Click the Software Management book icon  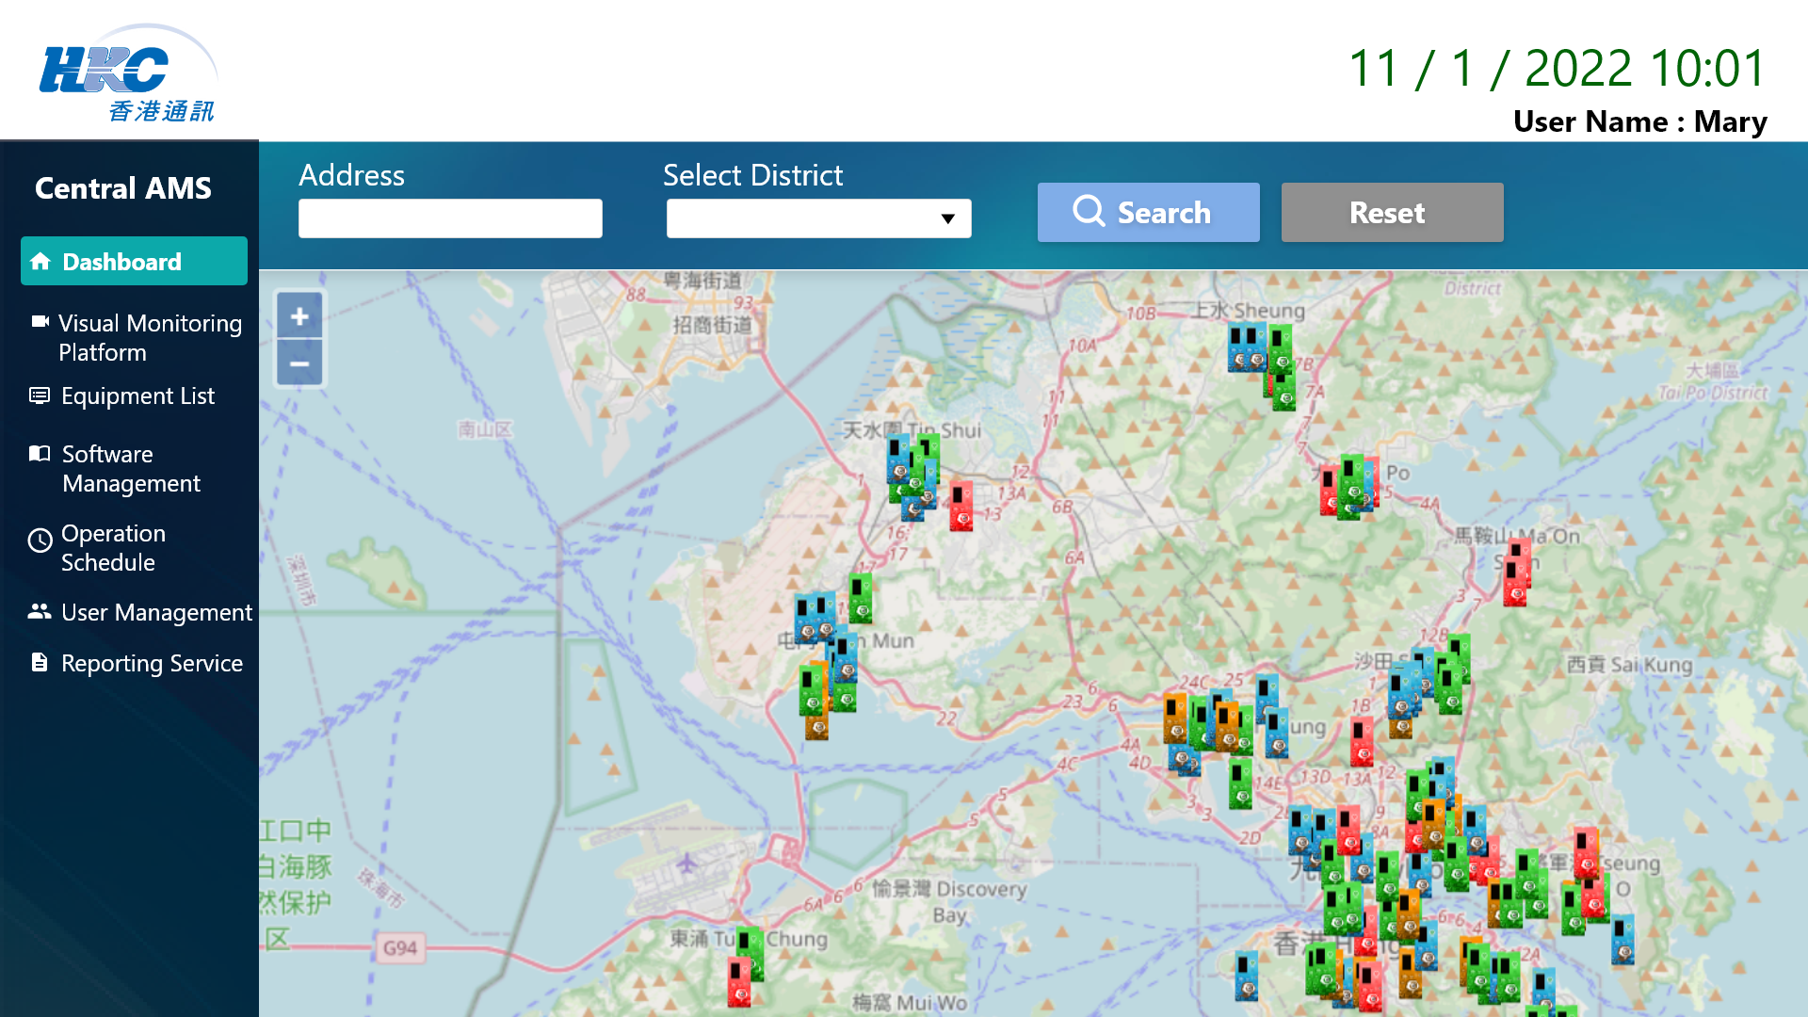[39, 453]
